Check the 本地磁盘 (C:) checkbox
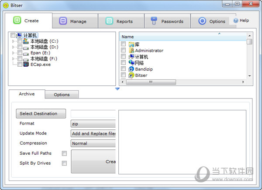Screen dimensions: 262x190 [x=20, y=41]
